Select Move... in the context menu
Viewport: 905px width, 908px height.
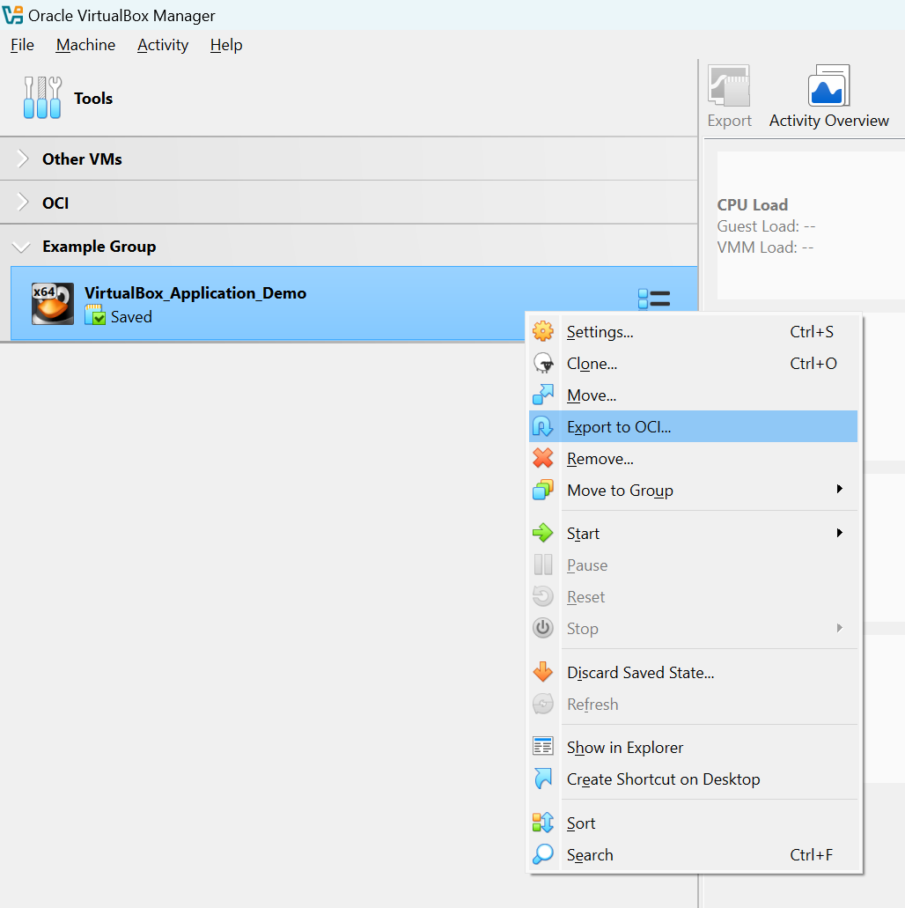pos(693,395)
